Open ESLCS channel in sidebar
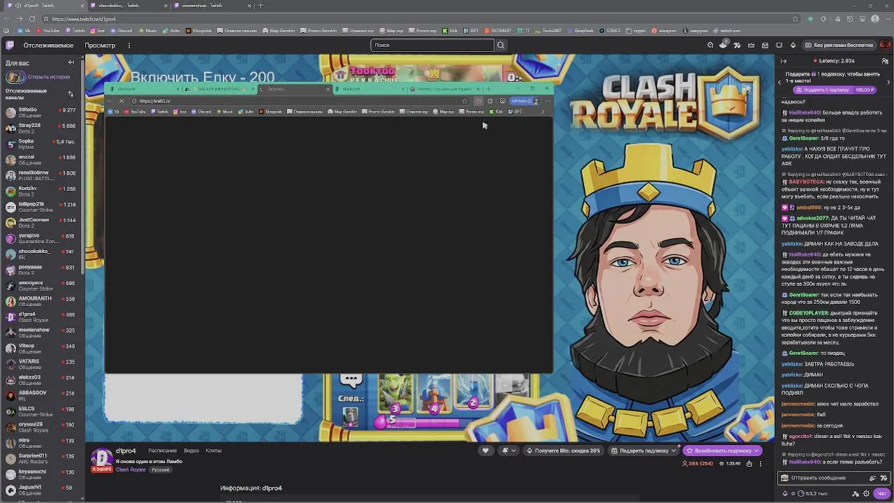This screenshot has height=503, width=894. pyautogui.click(x=41, y=411)
